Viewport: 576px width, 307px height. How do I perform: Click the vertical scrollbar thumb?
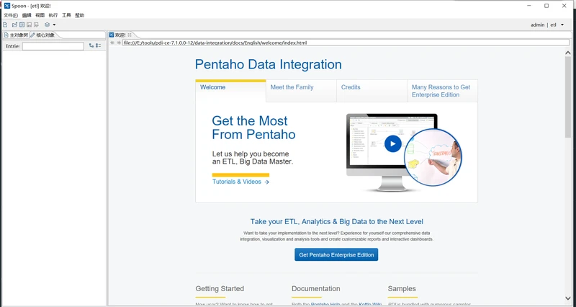pos(568,97)
